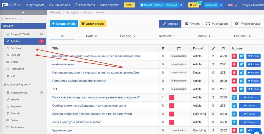This screenshot has width=264, height=134.
Task: Click the publications column header icon
Action: [x=179, y=48]
